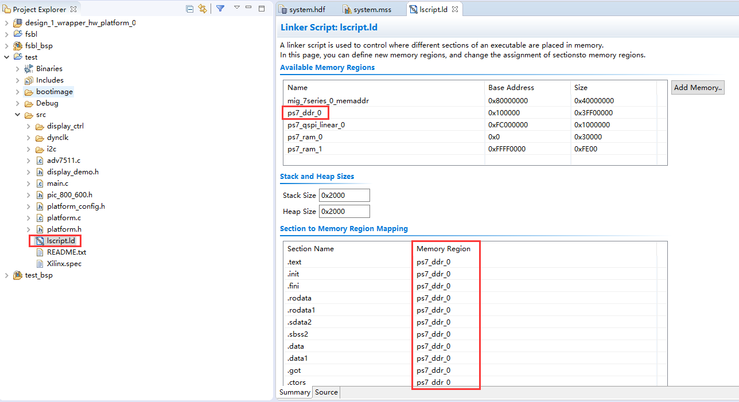The height and width of the screenshot is (402, 739).
Task: Toggle Link with Editor icon
Action: 202,9
